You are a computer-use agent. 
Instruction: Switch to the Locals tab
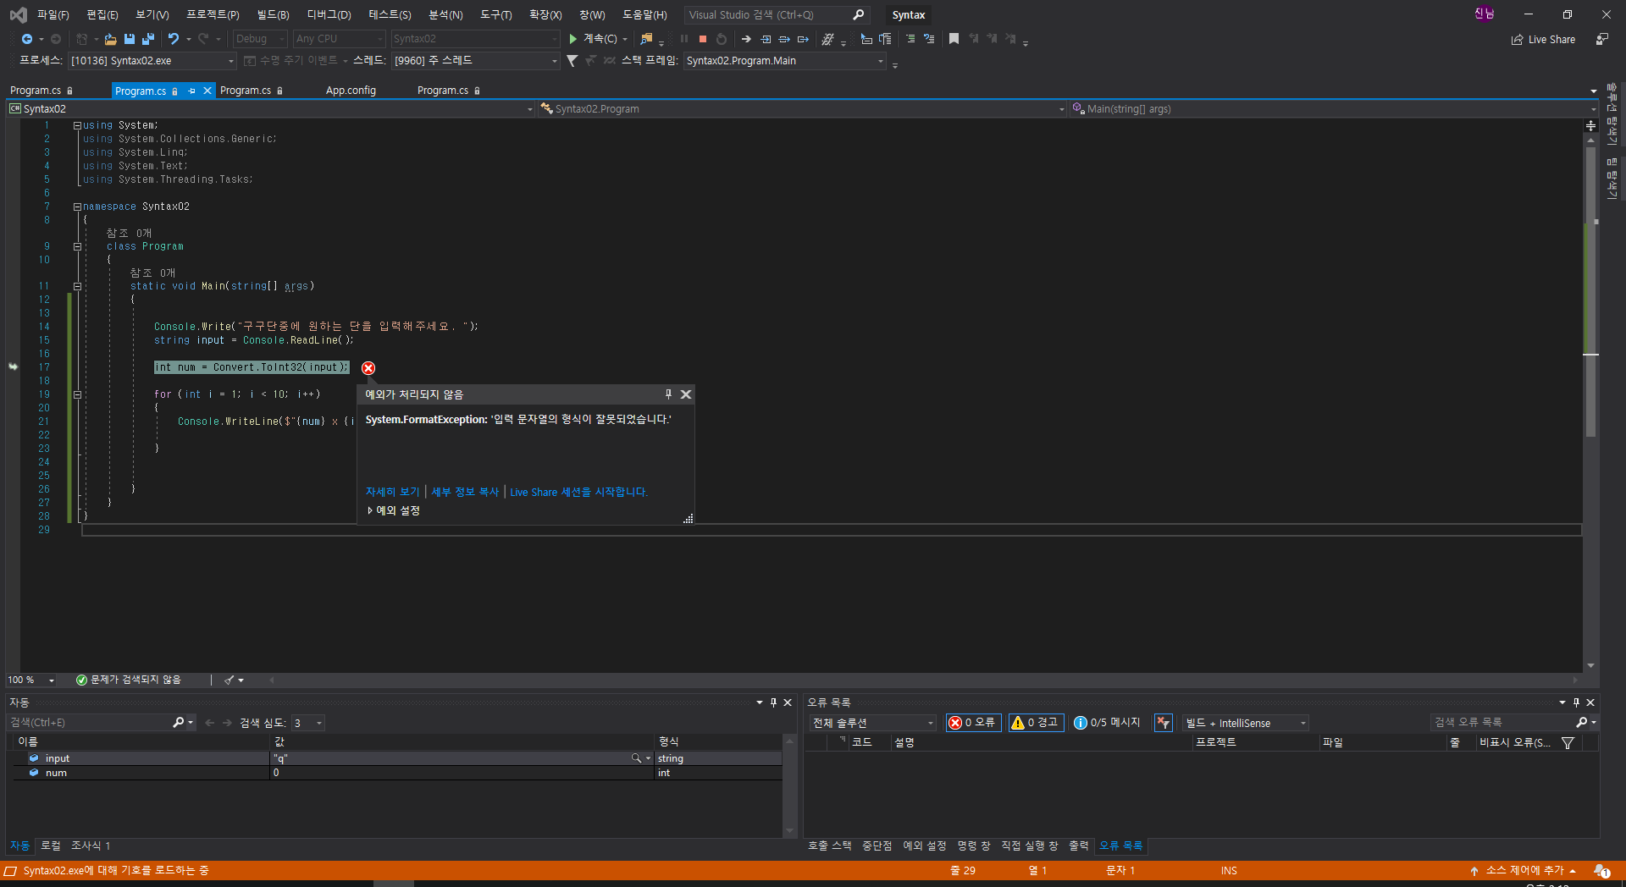pyautogui.click(x=51, y=846)
